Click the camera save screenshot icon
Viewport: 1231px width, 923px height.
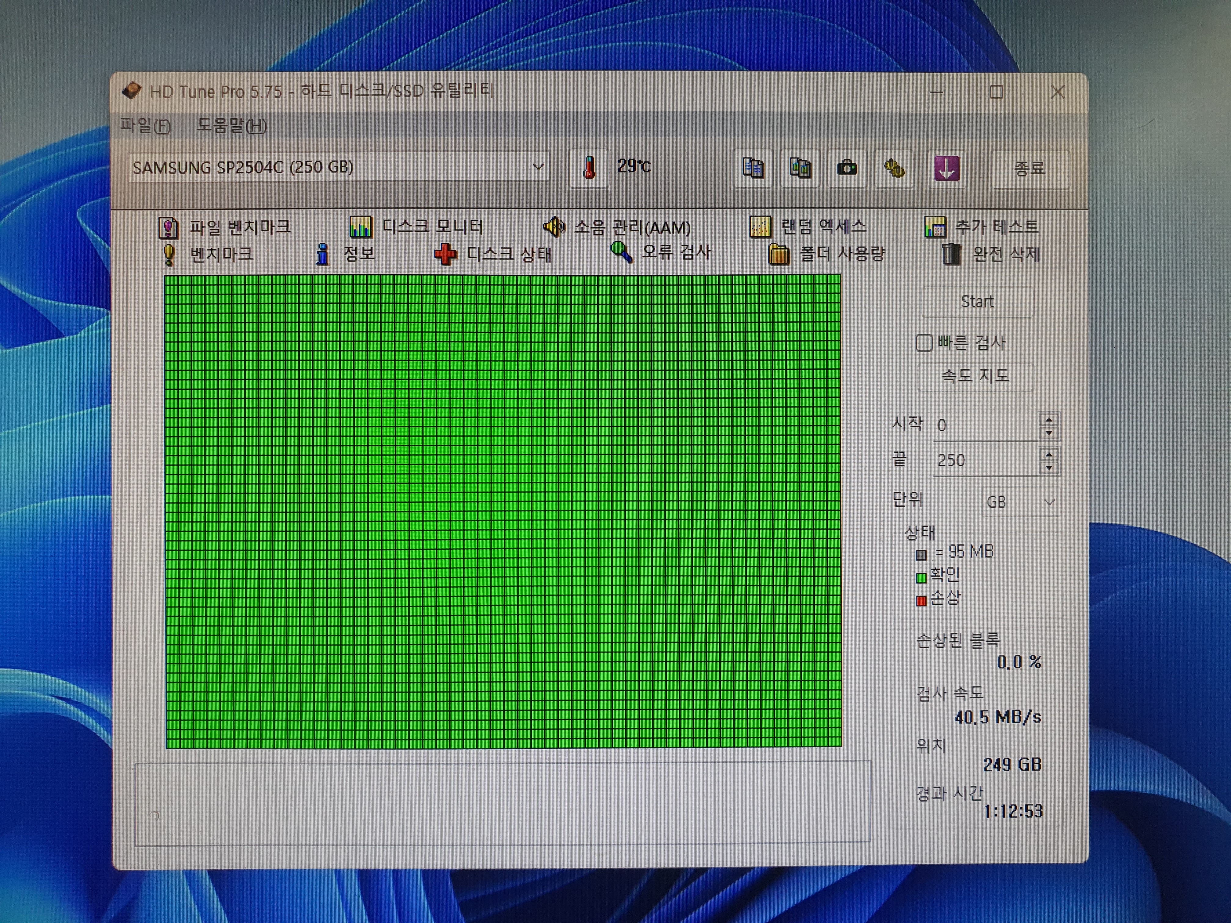click(x=847, y=168)
